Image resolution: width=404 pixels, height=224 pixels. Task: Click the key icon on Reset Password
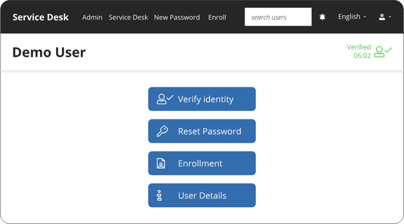[162, 131]
